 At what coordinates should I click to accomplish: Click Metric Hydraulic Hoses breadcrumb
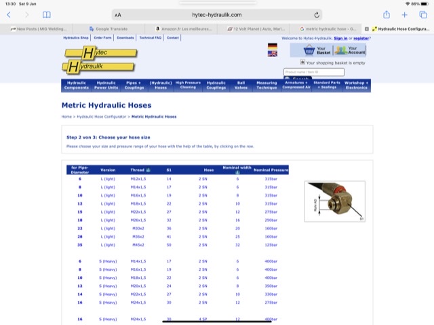tap(154, 117)
